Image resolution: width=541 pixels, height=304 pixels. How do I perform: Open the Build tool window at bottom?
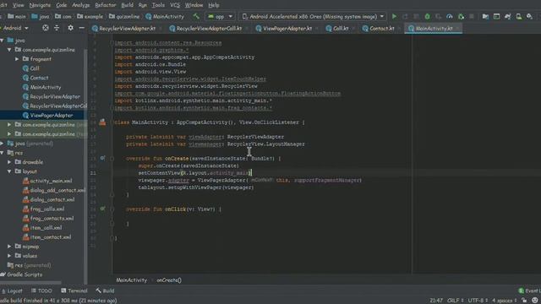105,290
